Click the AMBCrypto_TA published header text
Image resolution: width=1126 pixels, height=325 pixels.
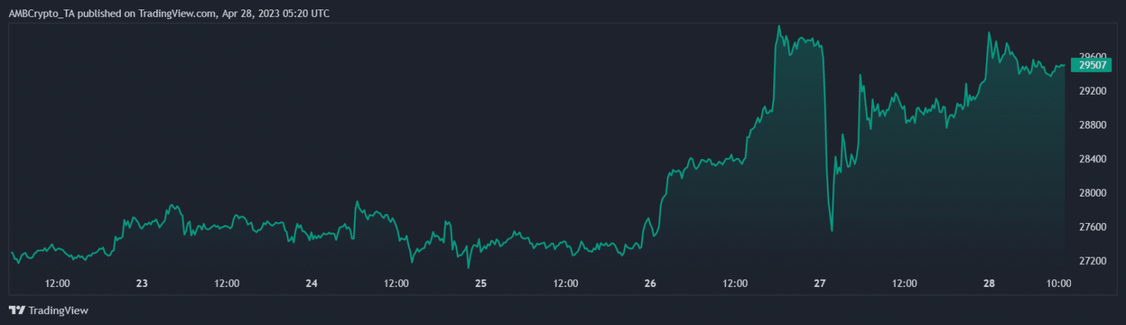169,13
